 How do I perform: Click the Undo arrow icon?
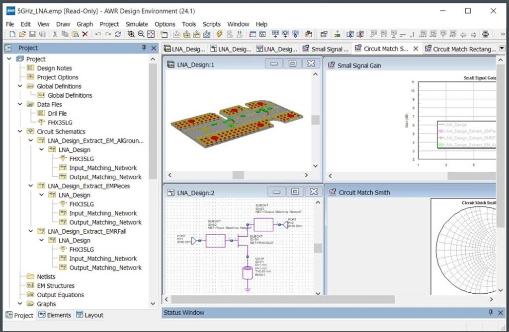(x=98, y=34)
